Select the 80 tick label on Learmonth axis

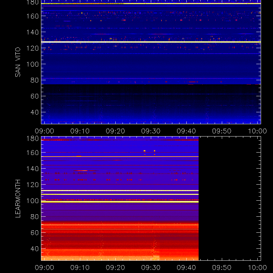tap(34, 217)
